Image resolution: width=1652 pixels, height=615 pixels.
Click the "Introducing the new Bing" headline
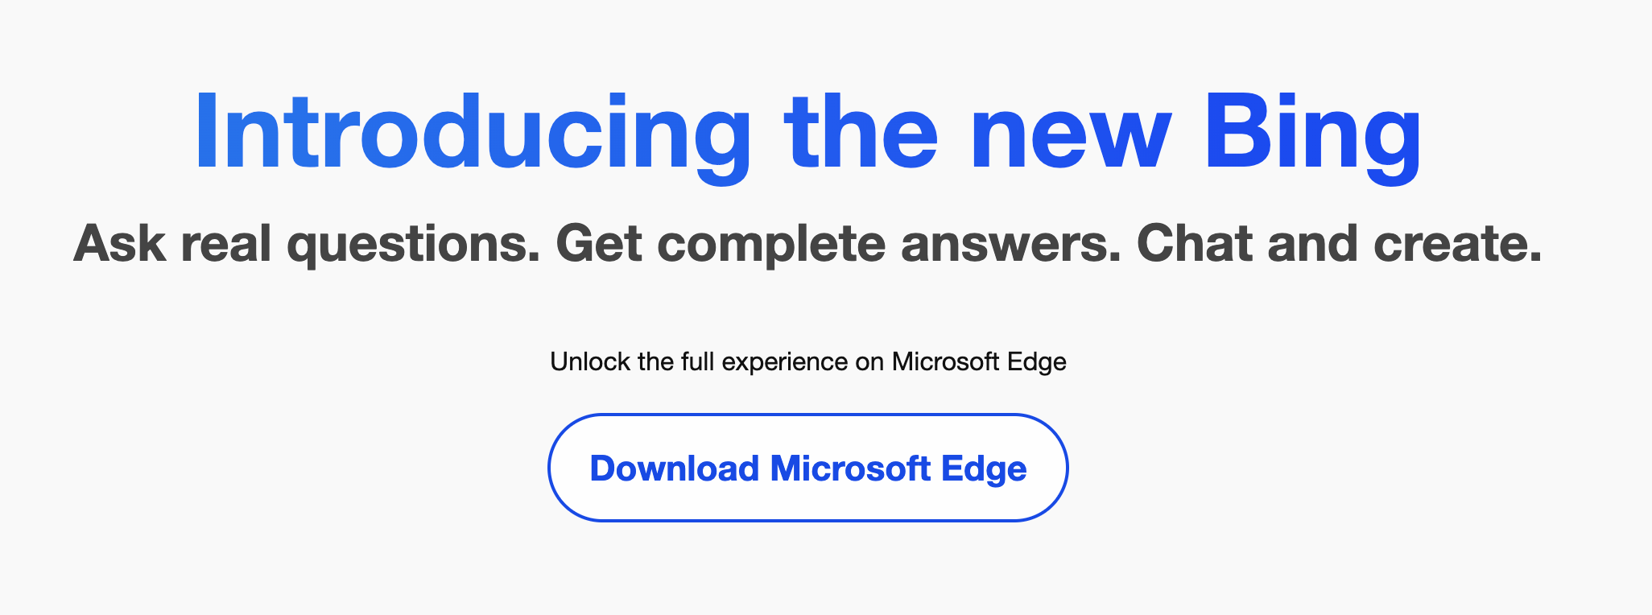pyautogui.click(x=807, y=133)
